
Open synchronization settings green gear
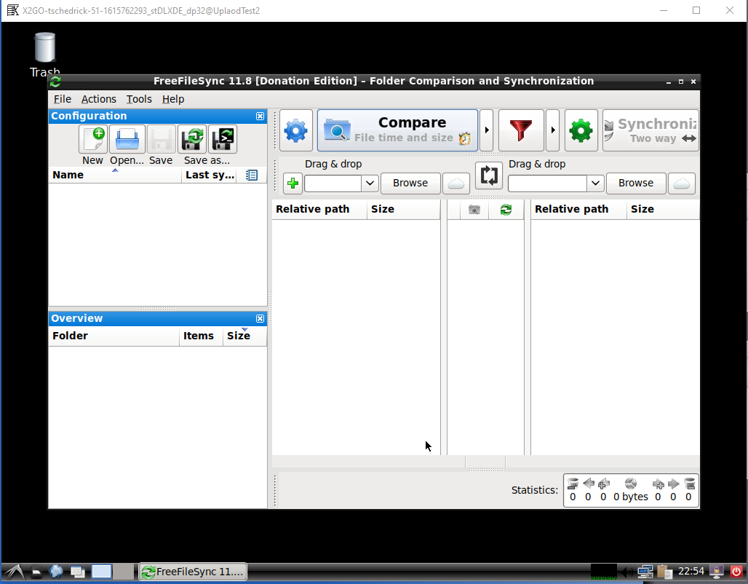click(x=581, y=130)
